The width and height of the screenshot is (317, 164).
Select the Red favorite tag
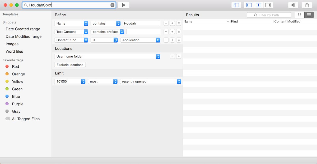pyautogui.click(x=15, y=67)
